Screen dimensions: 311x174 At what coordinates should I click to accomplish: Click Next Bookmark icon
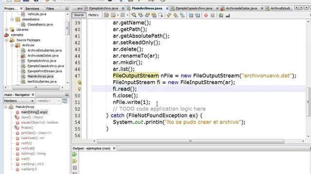coord(175,15)
